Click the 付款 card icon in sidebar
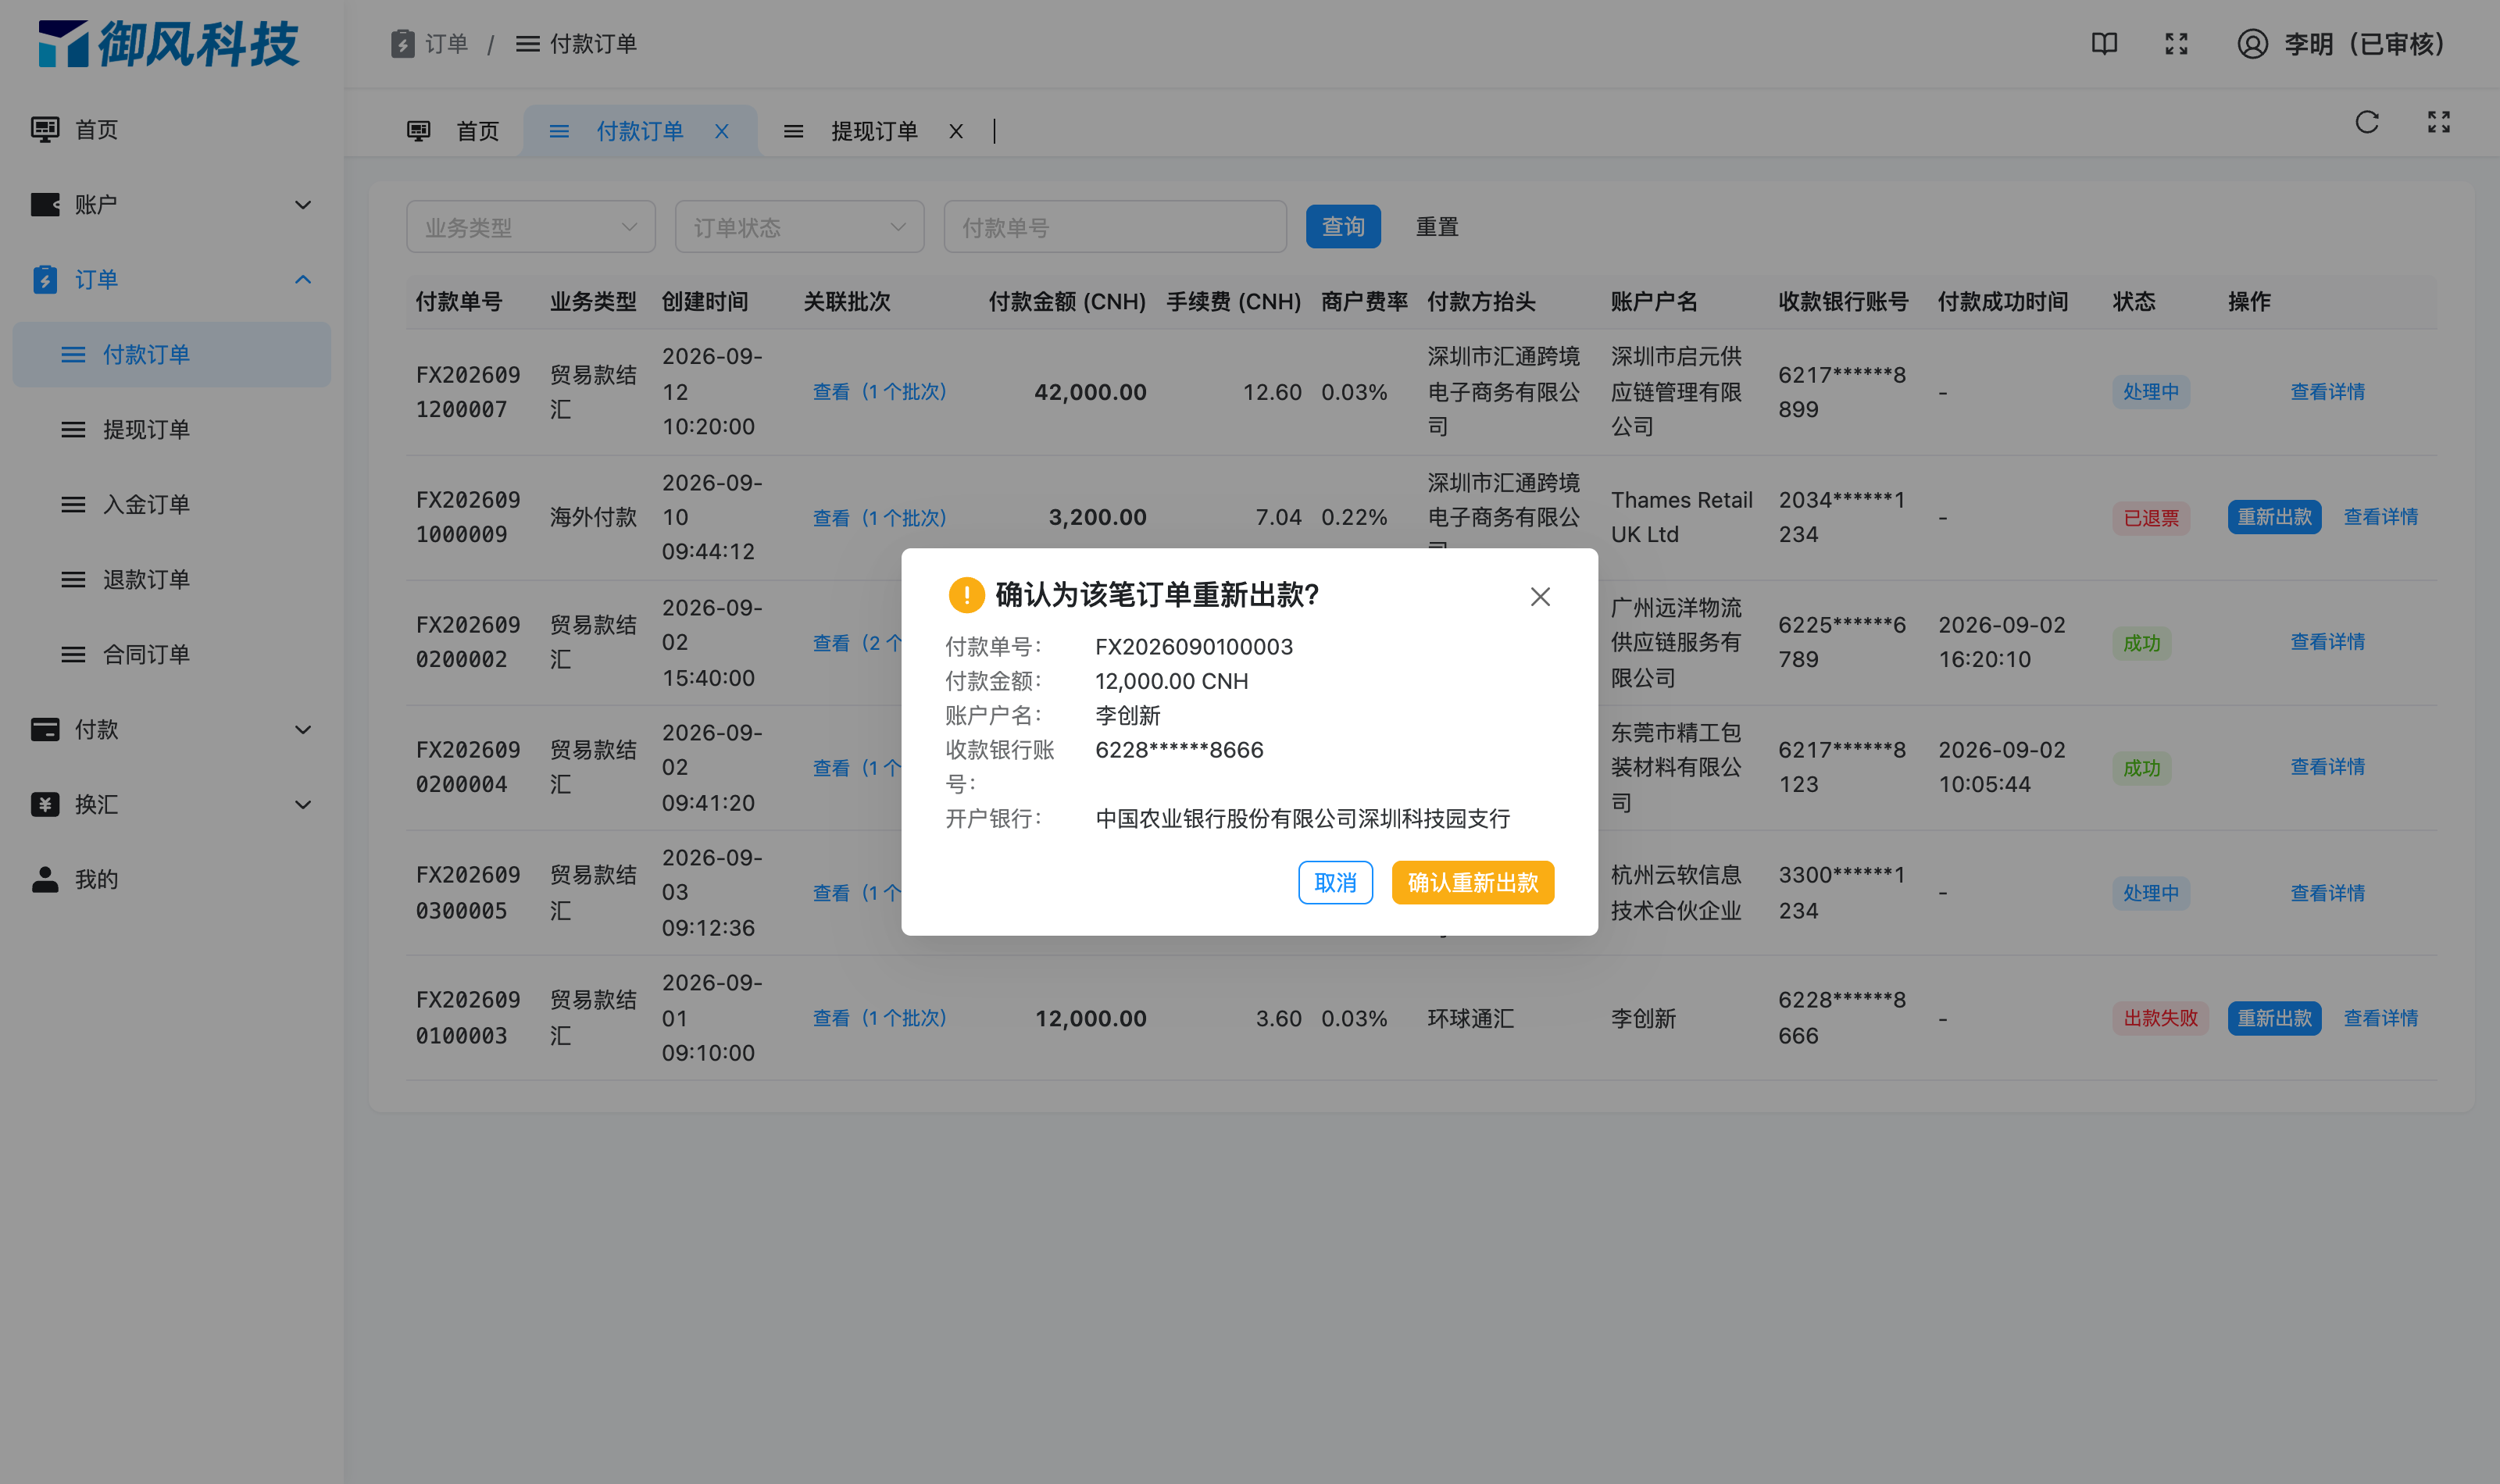This screenshot has height=1484, width=2500. coord(45,729)
